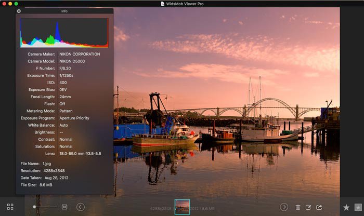Click the macOS green fullscreen button
This screenshot has height=216, width=364.
[16, 4]
